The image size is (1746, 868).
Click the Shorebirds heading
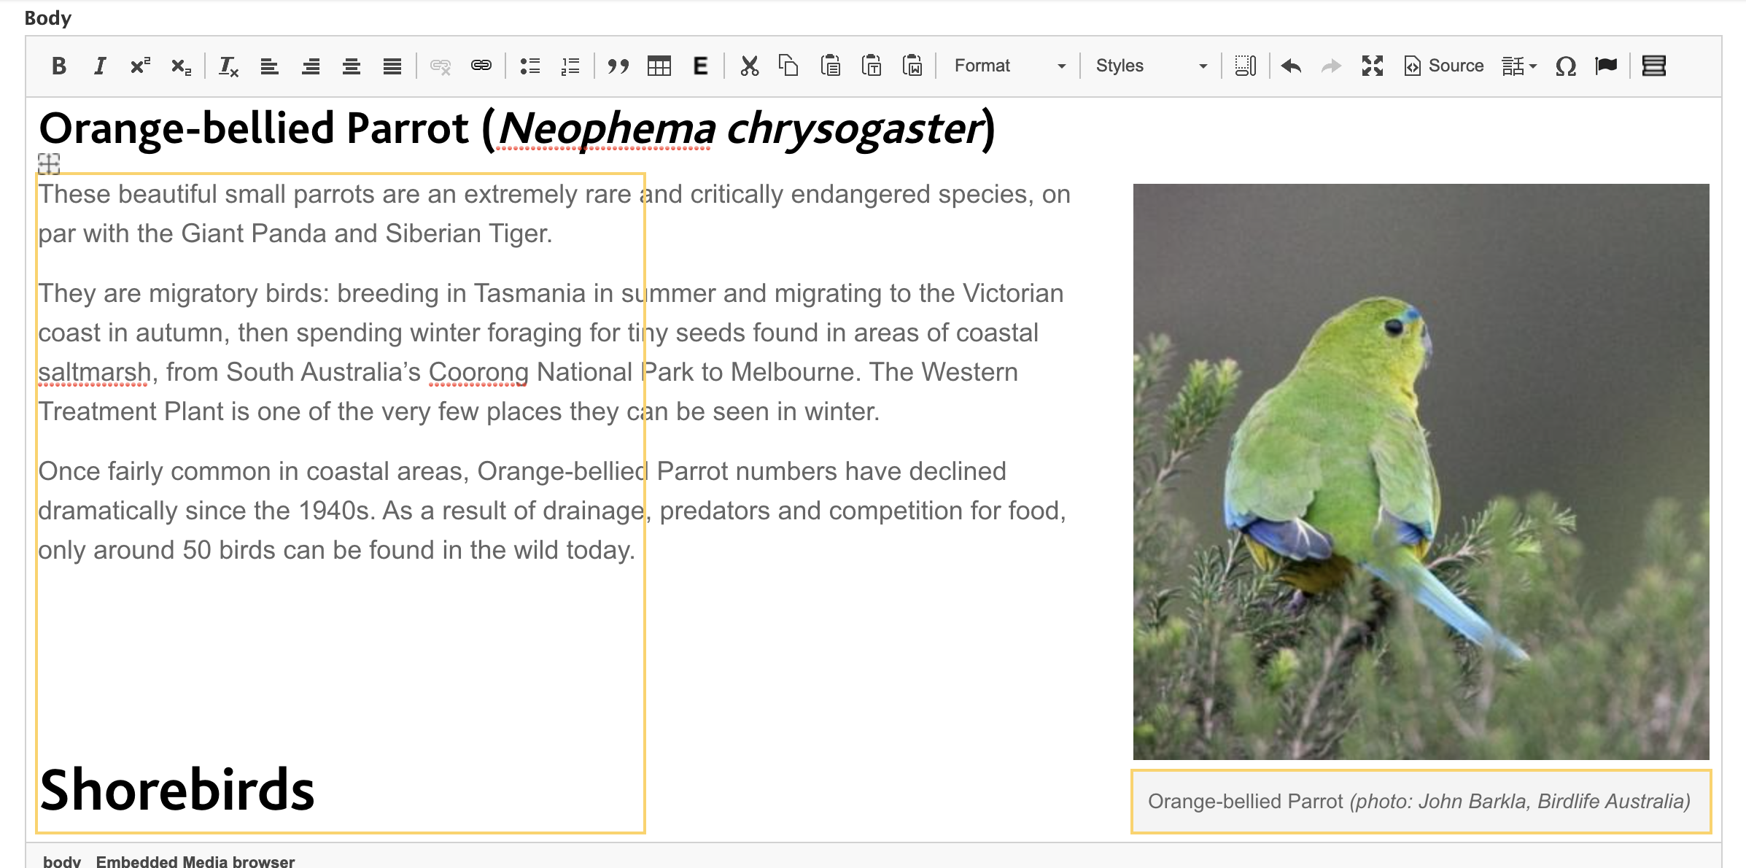coord(176,790)
